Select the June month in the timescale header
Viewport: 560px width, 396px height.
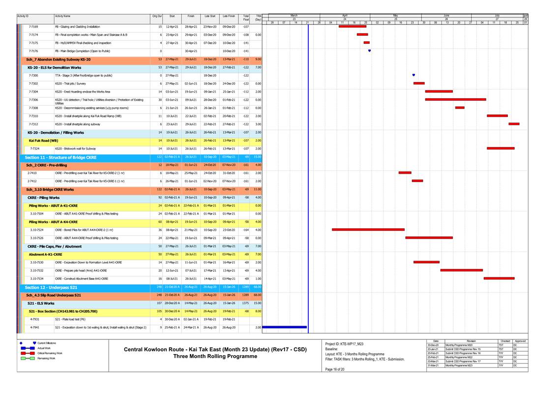click(446, 15)
